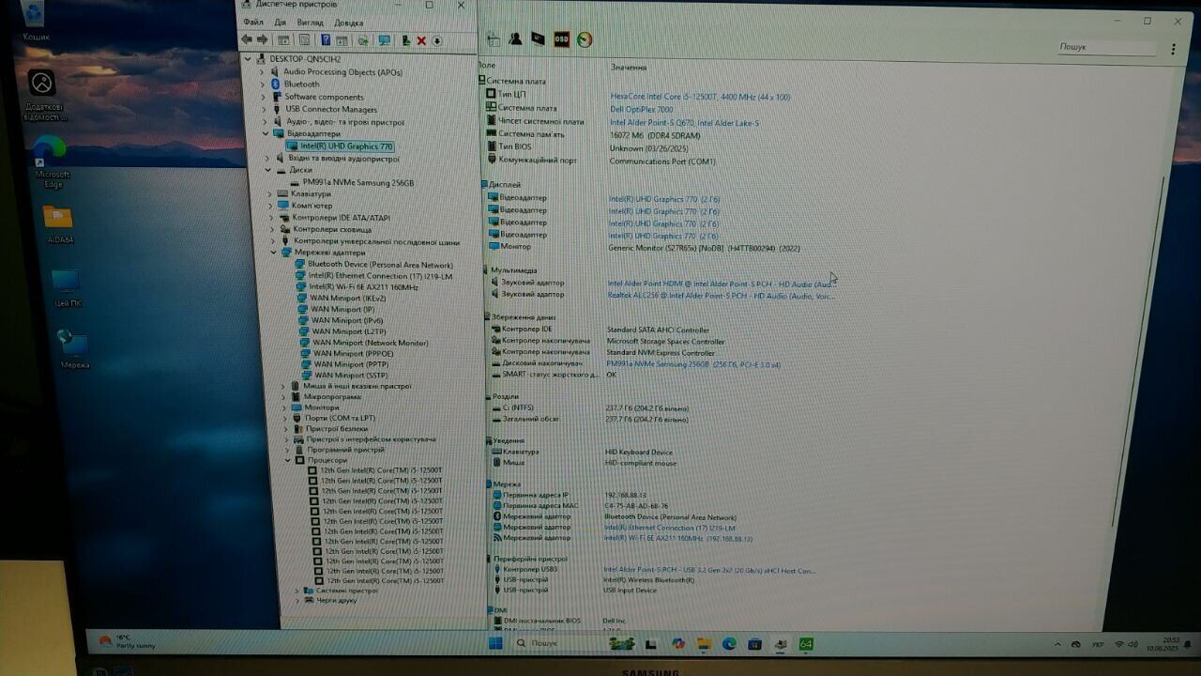
Task: Open the OSD panel icon in AIDA64
Action: (x=561, y=39)
